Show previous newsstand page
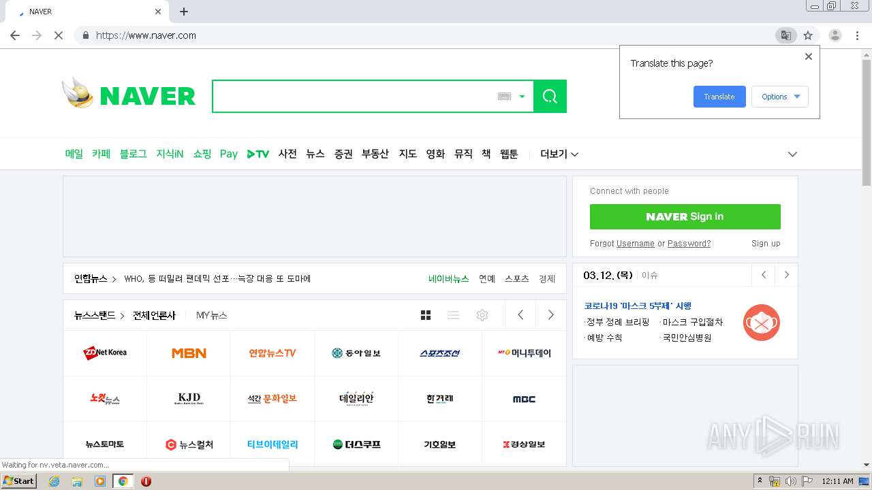Viewport: 872px width, 490px height. click(520, 315)
